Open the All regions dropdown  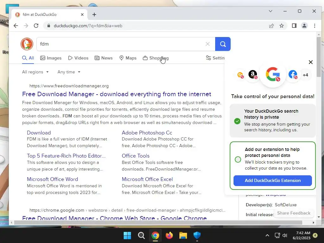[35, 72]
